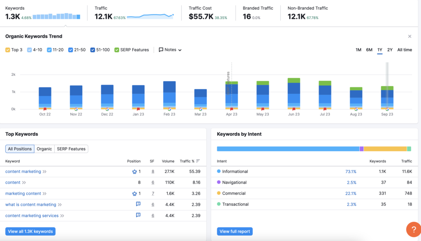
Task: Open the what is content marketing link
Action: [30, 205]
